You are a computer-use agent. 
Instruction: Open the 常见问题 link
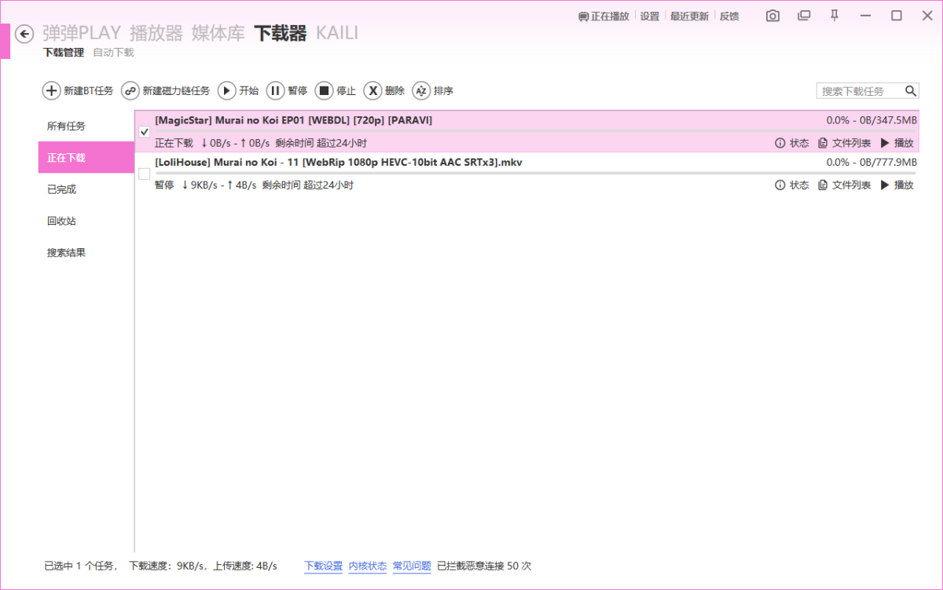[412, 566]
